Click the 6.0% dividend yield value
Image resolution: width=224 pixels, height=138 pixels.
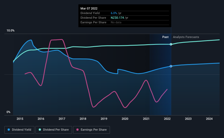coord(114,13)
